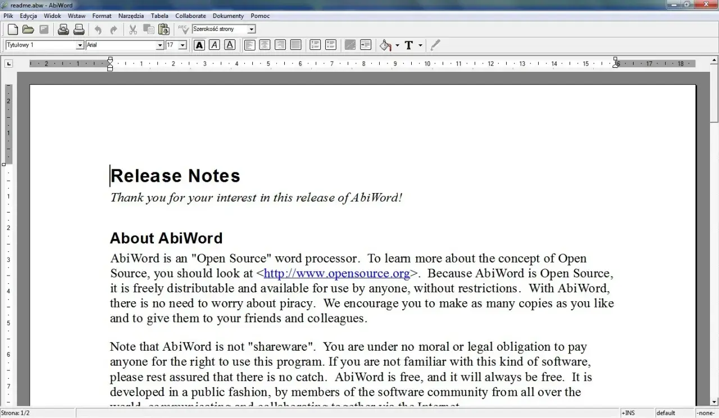Click the "default" status bar field

(x=674, y=413)
